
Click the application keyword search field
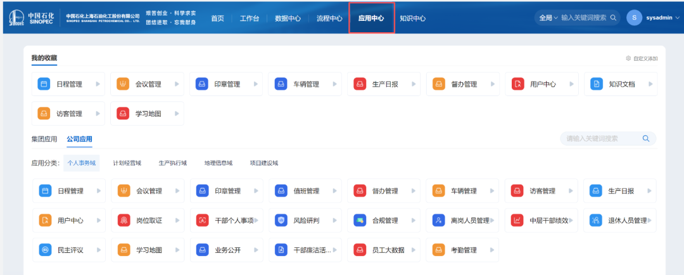coord(602,138)
